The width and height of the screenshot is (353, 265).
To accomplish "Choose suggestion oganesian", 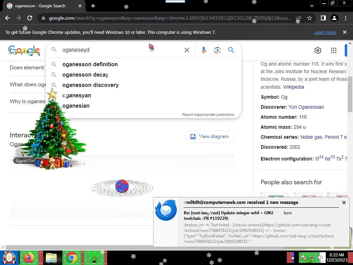I will [143, 106].
